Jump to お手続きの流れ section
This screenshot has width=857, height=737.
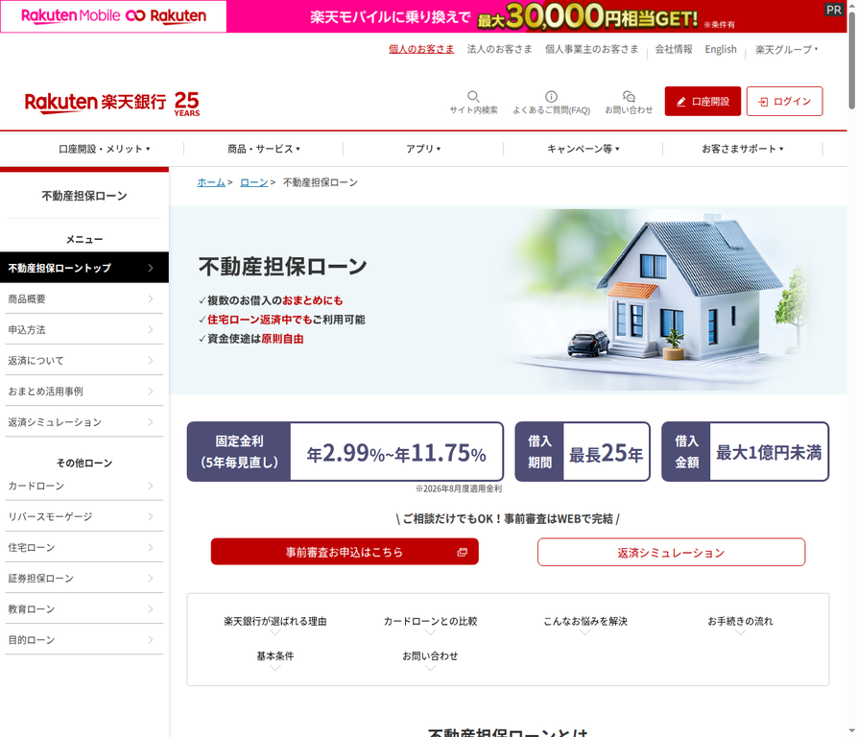740,622
